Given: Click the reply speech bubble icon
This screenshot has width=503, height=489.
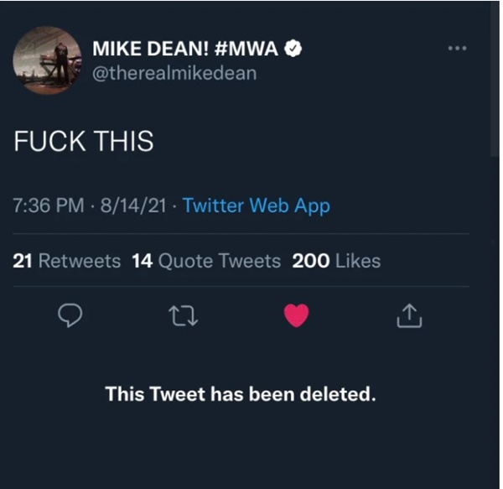Looking at the screenshot, I should click(x=70, y=315).
